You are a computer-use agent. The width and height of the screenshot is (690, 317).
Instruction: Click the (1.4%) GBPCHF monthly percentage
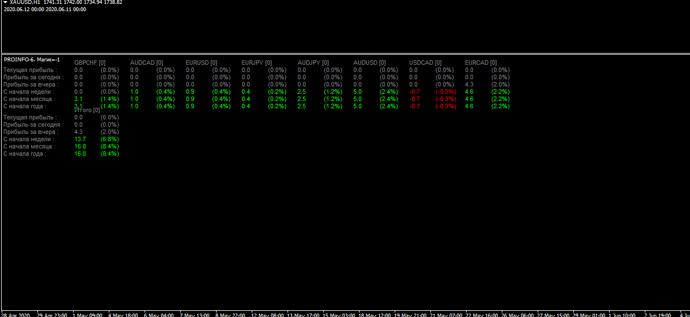[109, 99]
